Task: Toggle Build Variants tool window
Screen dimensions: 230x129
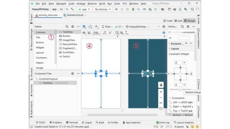Action: click(x=31, y=109)
